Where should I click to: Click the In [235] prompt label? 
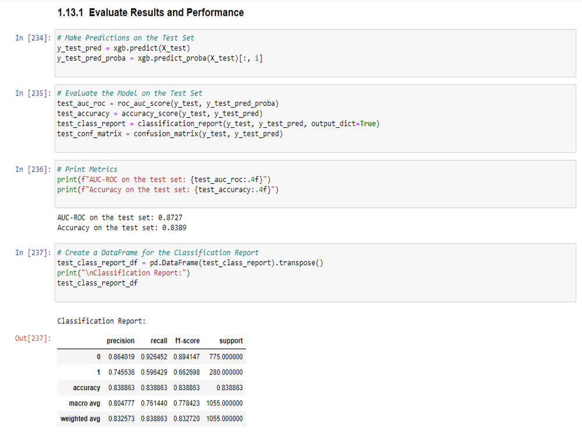pos(33,93)
